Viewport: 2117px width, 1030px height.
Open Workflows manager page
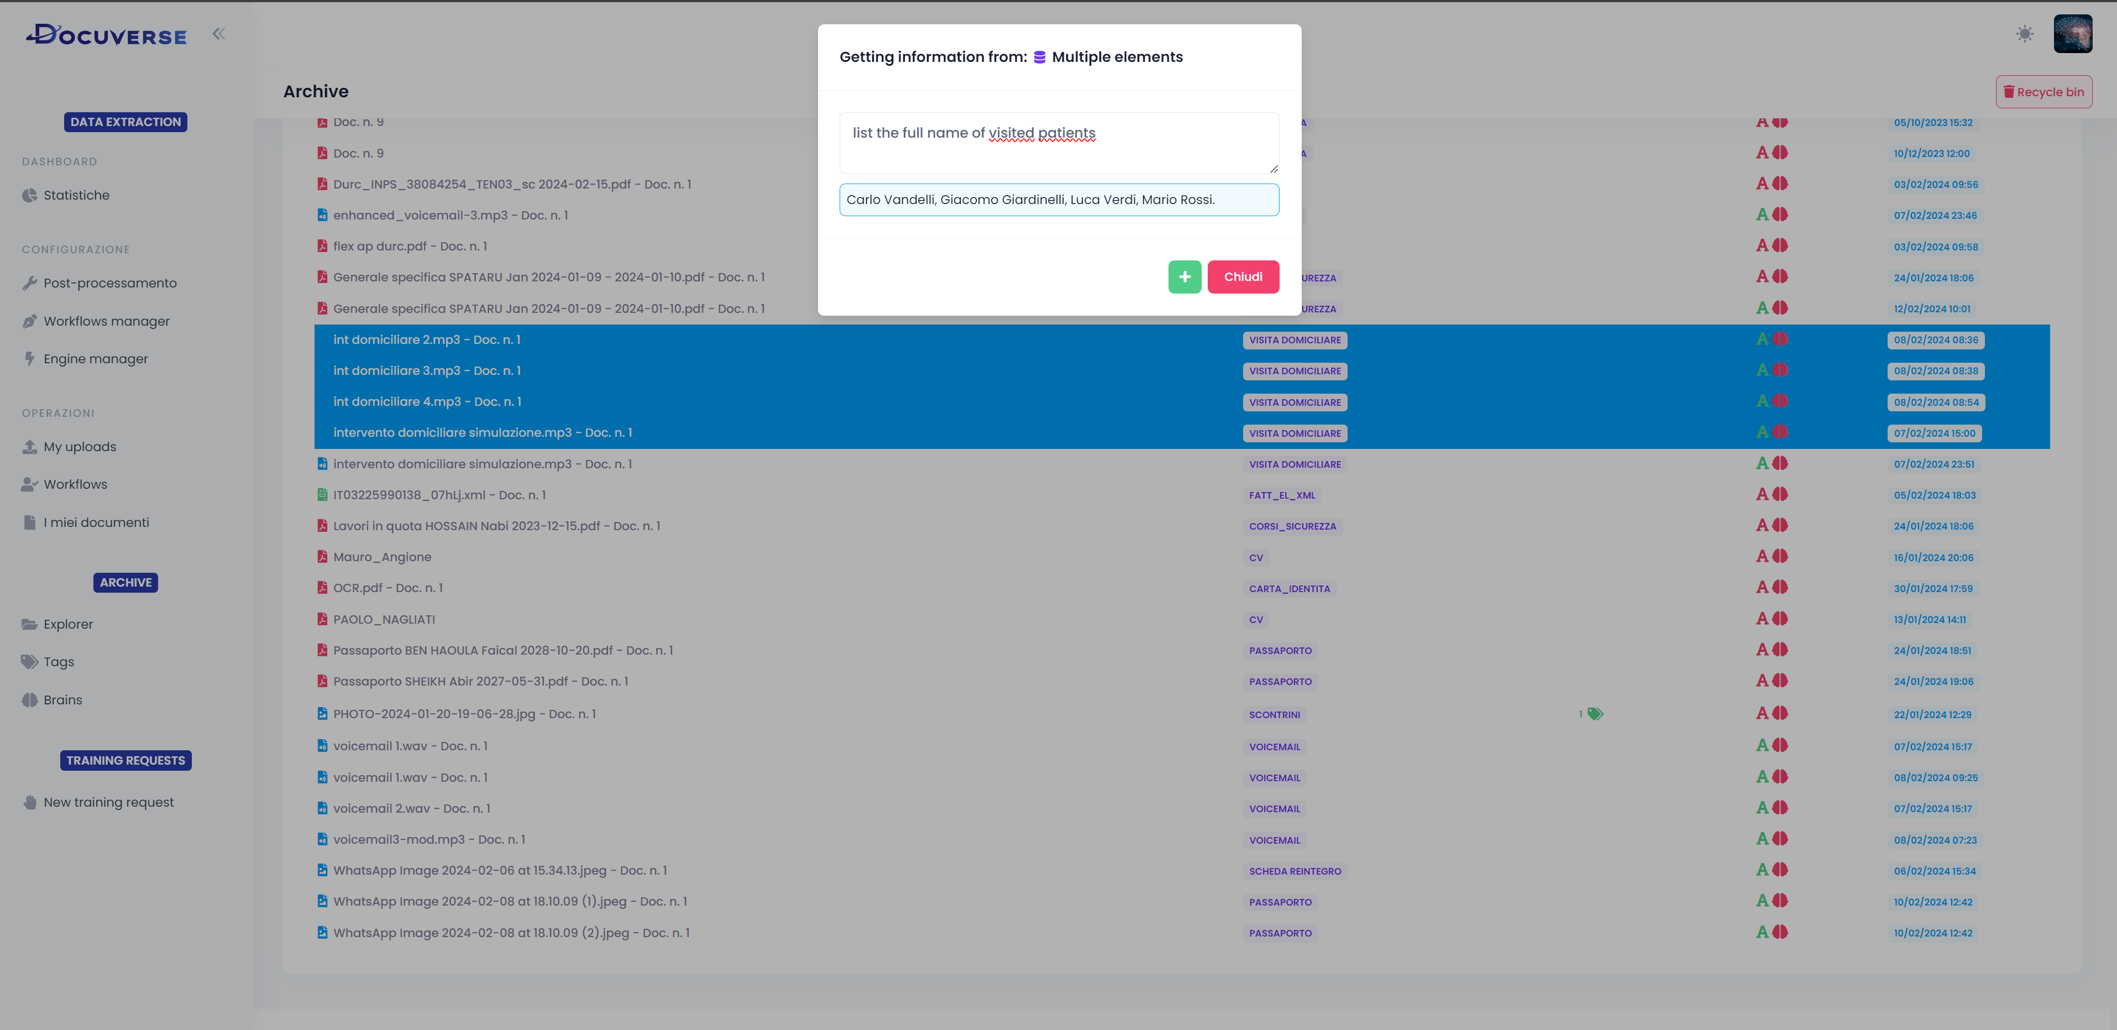106,321
